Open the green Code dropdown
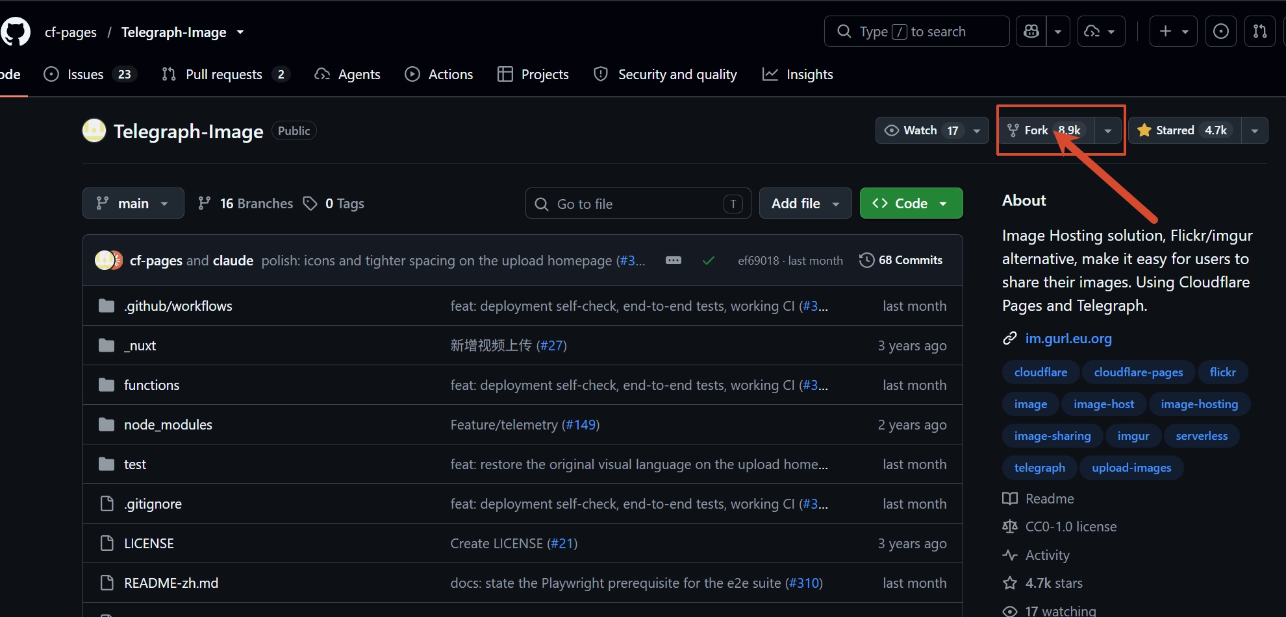 pos(911,203)
